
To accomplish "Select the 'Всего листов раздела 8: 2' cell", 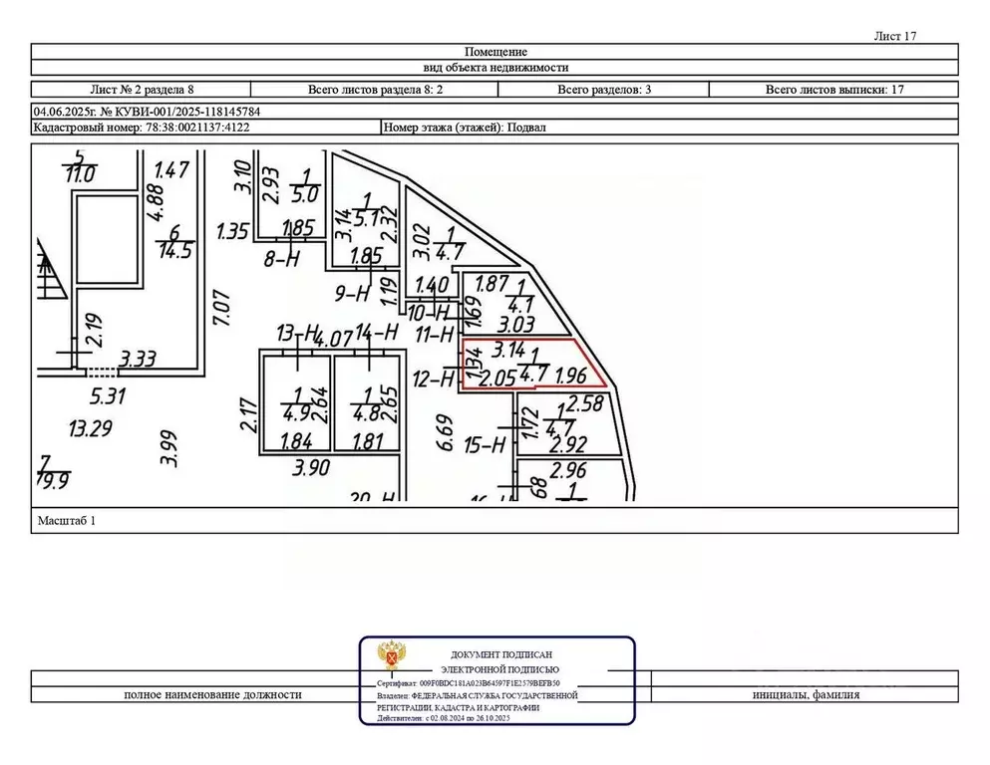I will pyautogui.click(x=373, y=90).
